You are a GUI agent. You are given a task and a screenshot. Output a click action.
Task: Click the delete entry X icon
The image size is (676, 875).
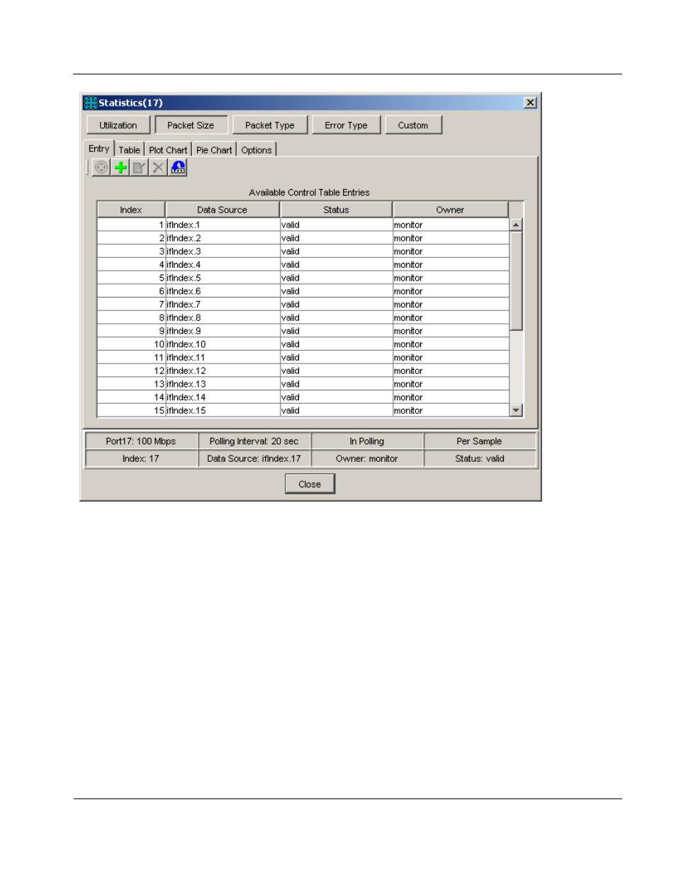tap(158, 167)
